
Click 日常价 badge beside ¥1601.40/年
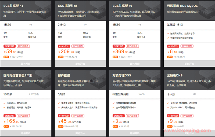tap(61, 57)
